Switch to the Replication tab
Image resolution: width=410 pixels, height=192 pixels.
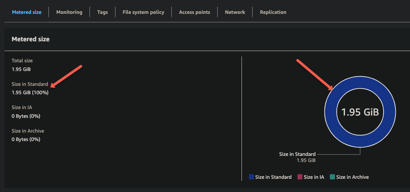[x=273, y=12]
